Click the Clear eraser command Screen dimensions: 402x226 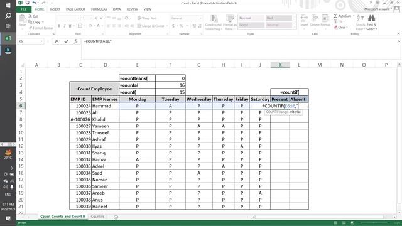click(x=340, y=27)
